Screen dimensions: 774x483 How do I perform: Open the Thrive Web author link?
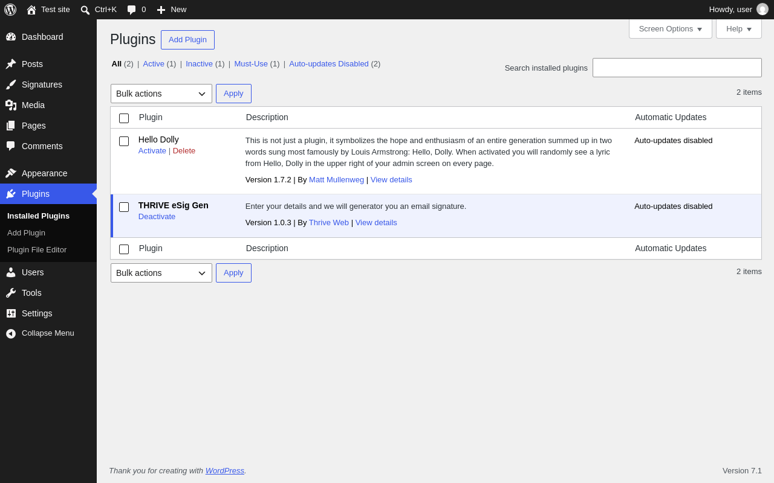point(329,223)
